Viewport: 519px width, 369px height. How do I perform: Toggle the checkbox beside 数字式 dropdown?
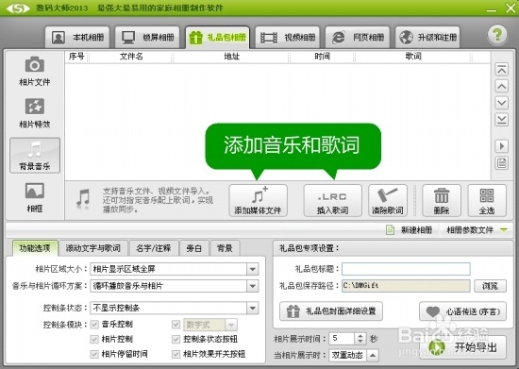coord(176,325)
